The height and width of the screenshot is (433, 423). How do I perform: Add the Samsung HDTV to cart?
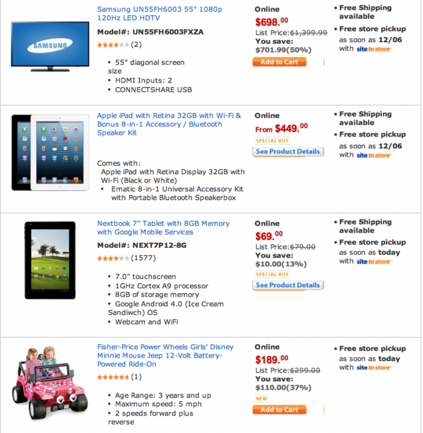click(x=279, y=62)
